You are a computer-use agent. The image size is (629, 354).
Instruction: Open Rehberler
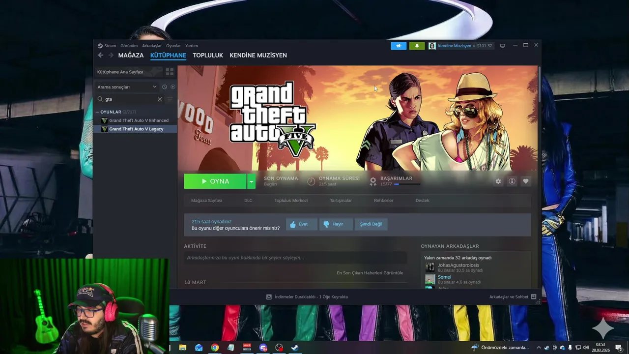pos(384,201)
